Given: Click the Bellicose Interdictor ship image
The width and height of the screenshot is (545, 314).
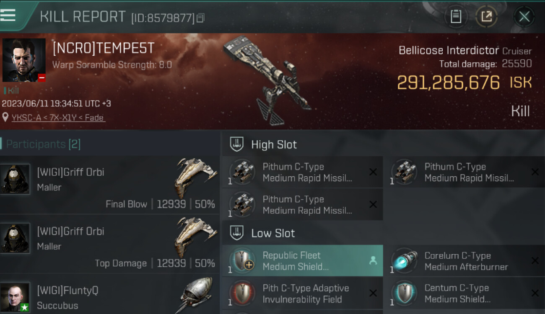Looking at the screenshot, I should click(268, 80).
